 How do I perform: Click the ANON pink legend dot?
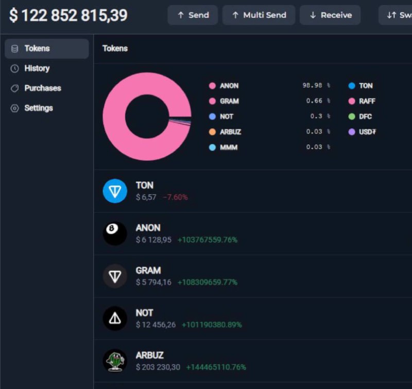pos(212,86)
